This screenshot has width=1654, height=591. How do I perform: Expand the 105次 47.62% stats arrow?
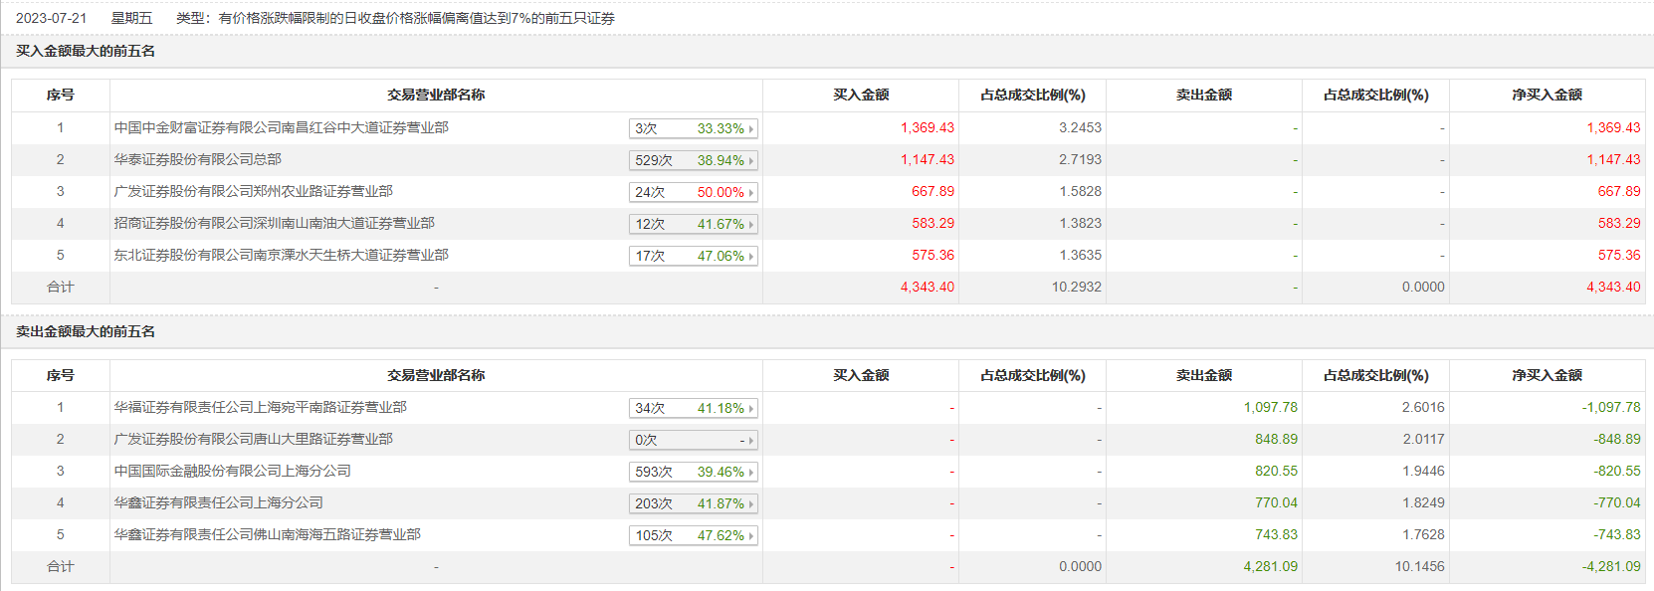[751, 536]
